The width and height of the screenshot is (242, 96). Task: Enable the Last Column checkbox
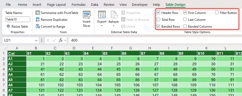tap(185, 19)
